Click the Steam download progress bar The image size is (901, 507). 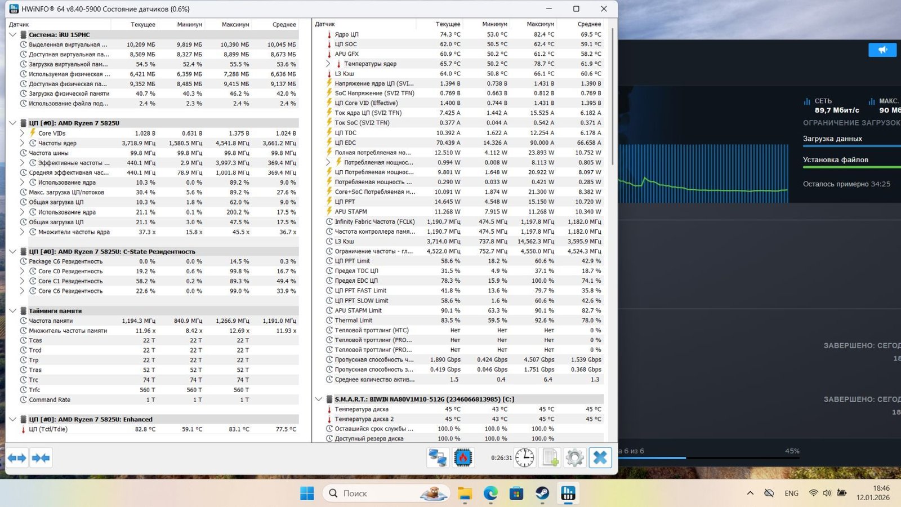[x=709, y=458]
